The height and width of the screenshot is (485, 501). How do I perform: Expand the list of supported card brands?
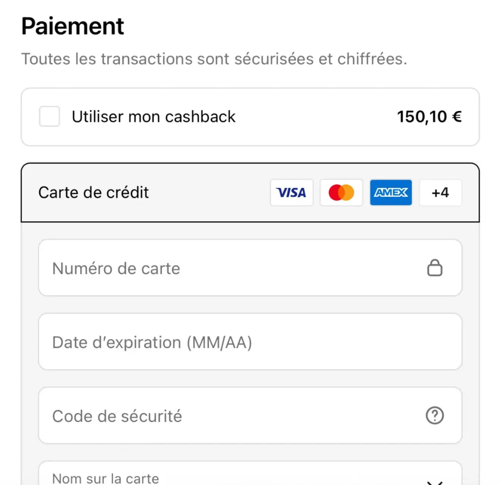pos(440,193)
